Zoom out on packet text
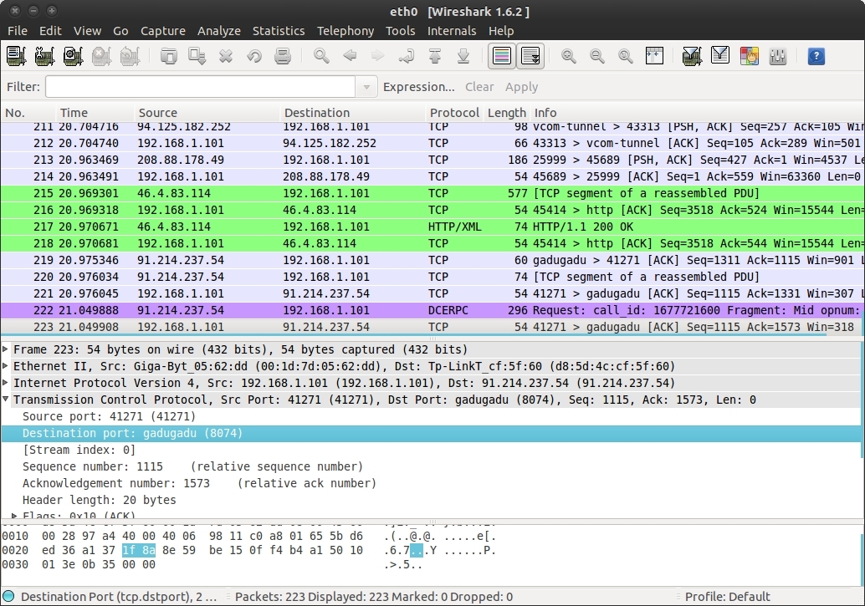Viewport: 865px width, 606px height. coord(597,56)
